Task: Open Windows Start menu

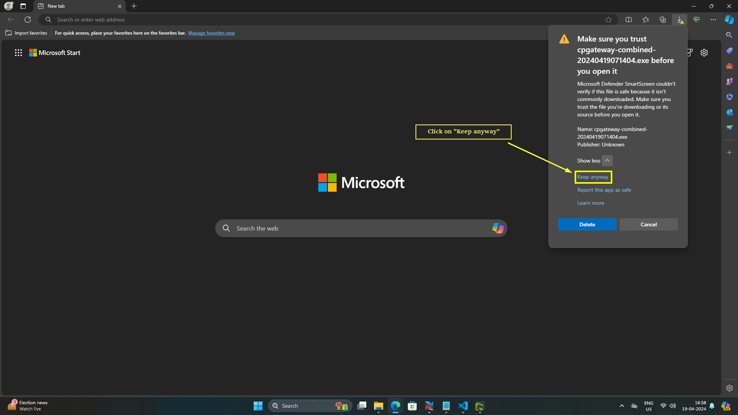Action: [258, 406]
